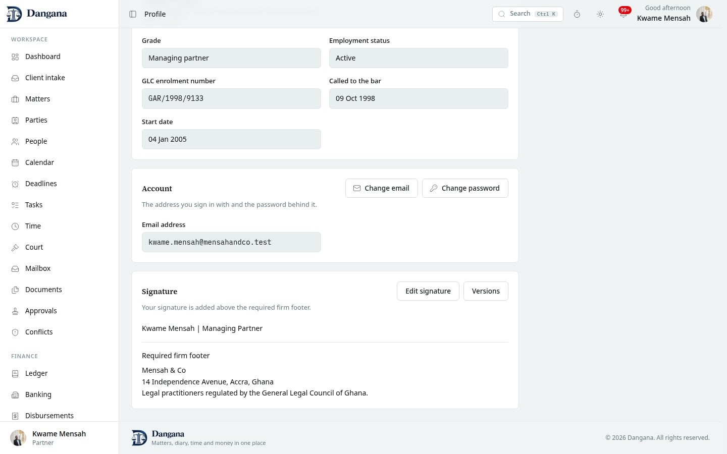This screenshot has width=727, height=454.
Task: Click the Time clock icon
Action: point(15,226)
